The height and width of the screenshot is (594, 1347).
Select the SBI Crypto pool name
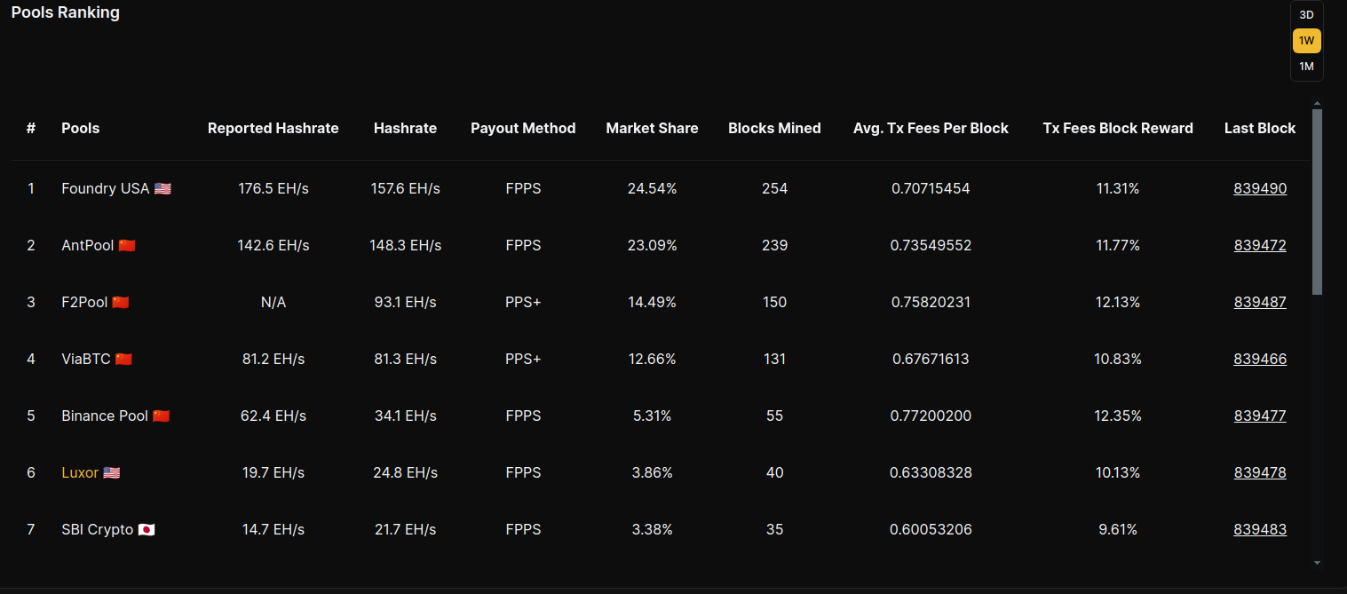tap(98, 529)
